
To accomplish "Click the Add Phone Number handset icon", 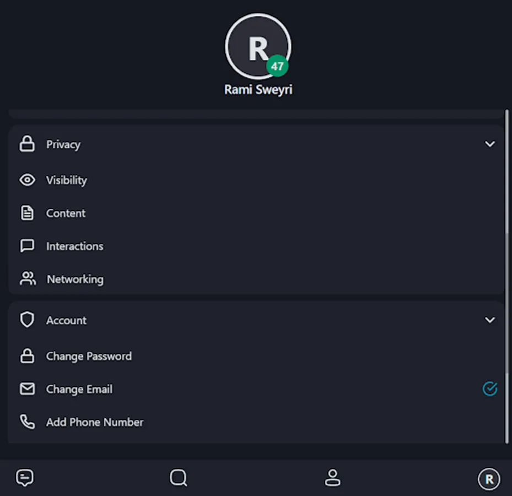I will pyautogui.click(x=28, y=422).
